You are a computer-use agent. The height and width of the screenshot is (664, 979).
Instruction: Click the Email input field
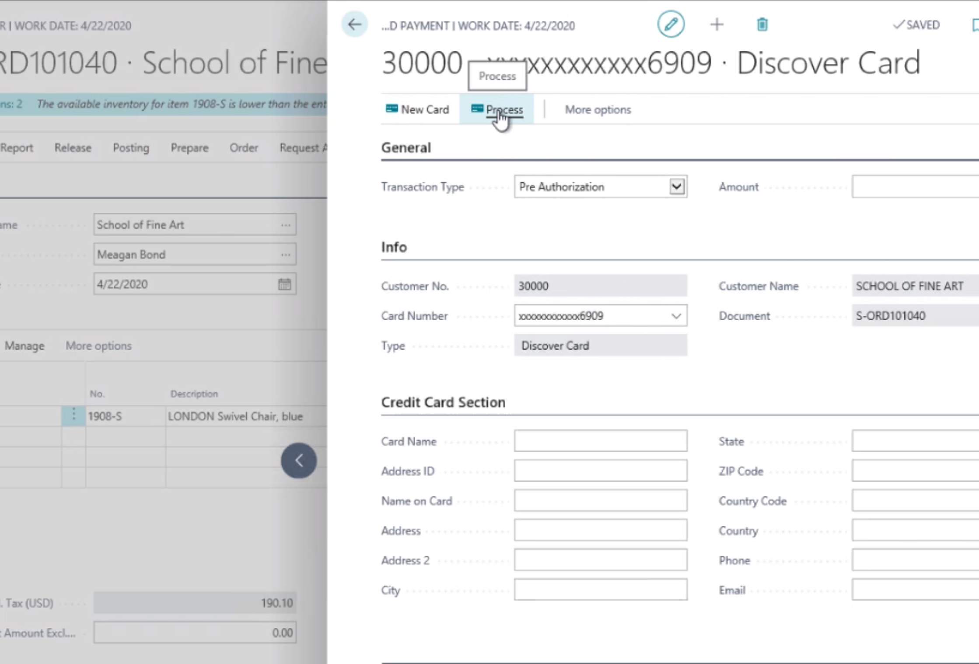click(915, 589)
